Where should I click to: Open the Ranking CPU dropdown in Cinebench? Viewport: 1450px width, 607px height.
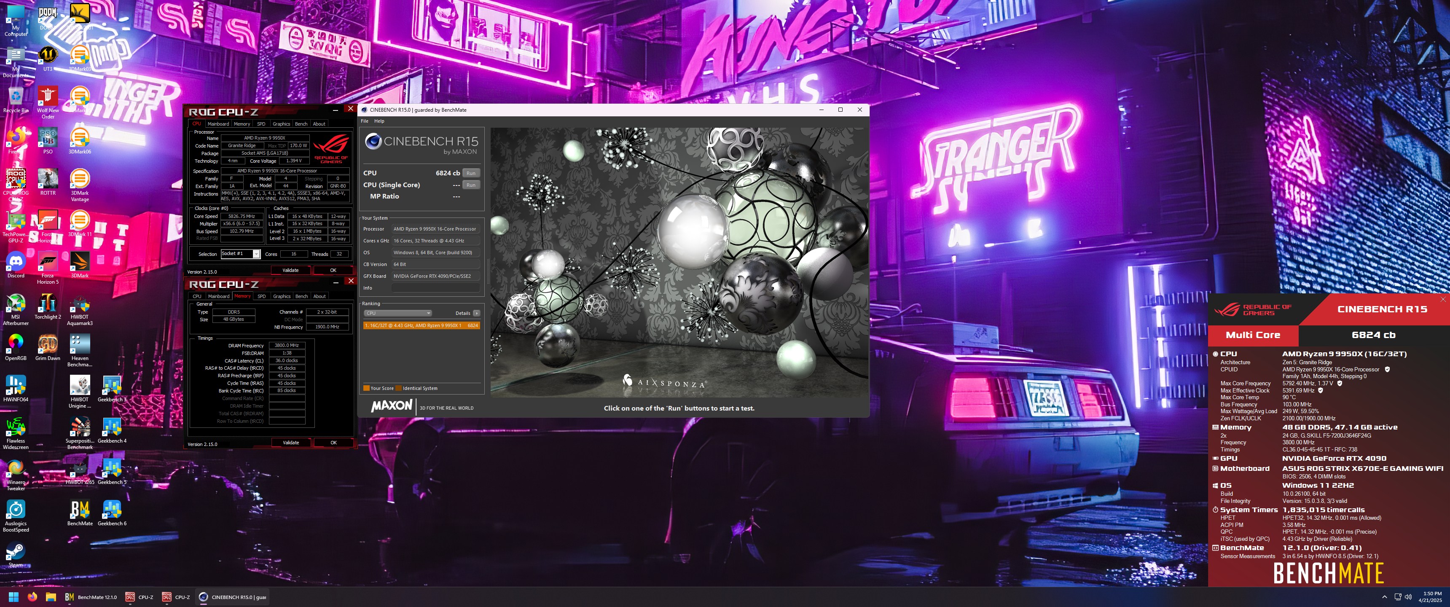coord(398,313)
